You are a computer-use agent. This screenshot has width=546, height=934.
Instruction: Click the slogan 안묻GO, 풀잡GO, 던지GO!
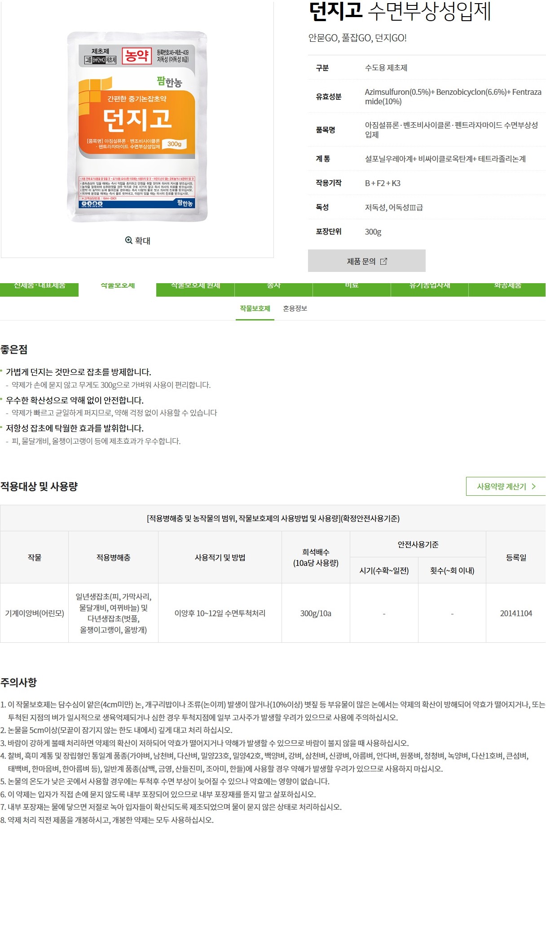click(357, 38)
